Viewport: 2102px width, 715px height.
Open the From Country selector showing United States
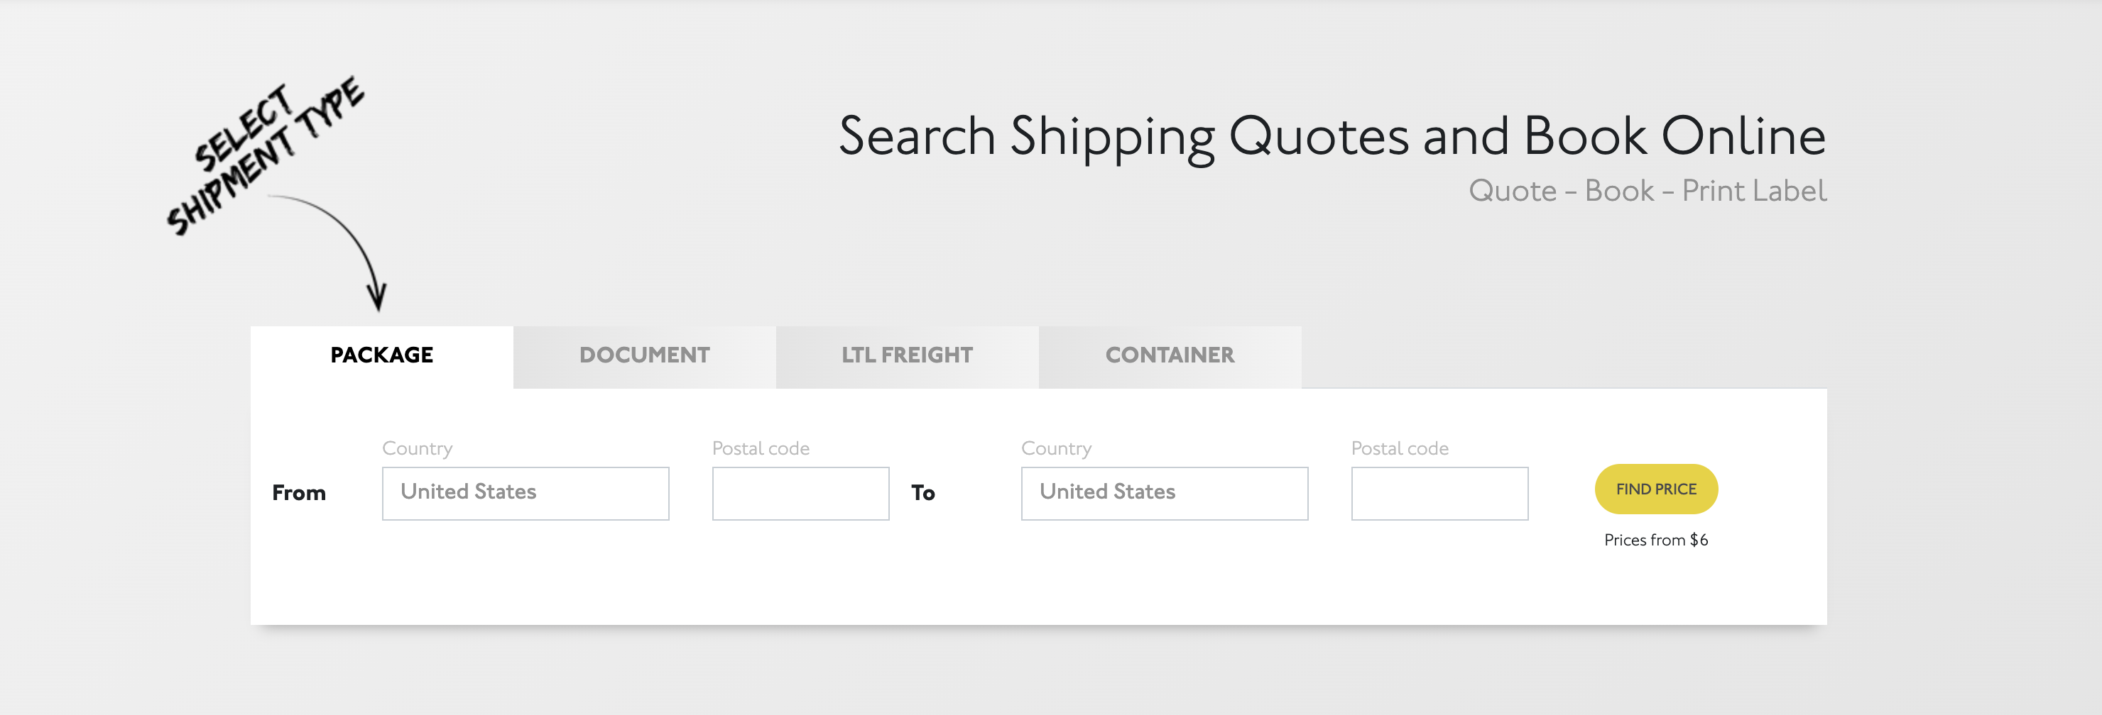[x=525, y=492]
